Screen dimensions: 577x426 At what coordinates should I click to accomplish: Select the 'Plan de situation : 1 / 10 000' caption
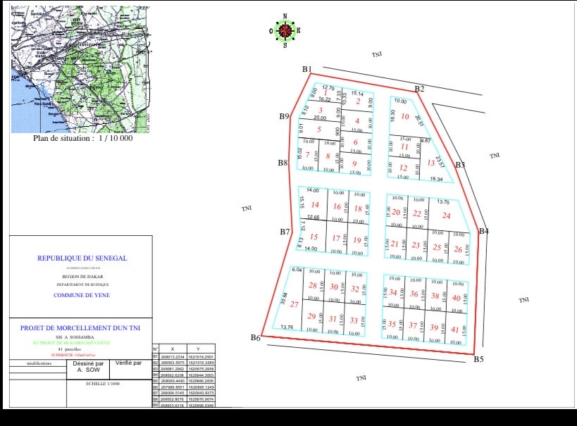83,138
